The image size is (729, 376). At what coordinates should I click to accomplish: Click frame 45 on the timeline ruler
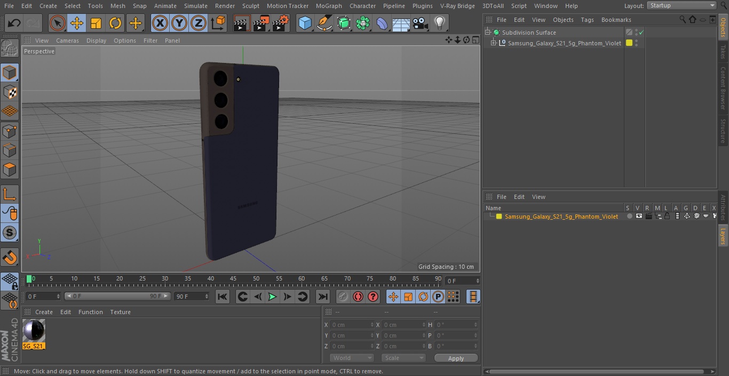click(x=233, y=278)
